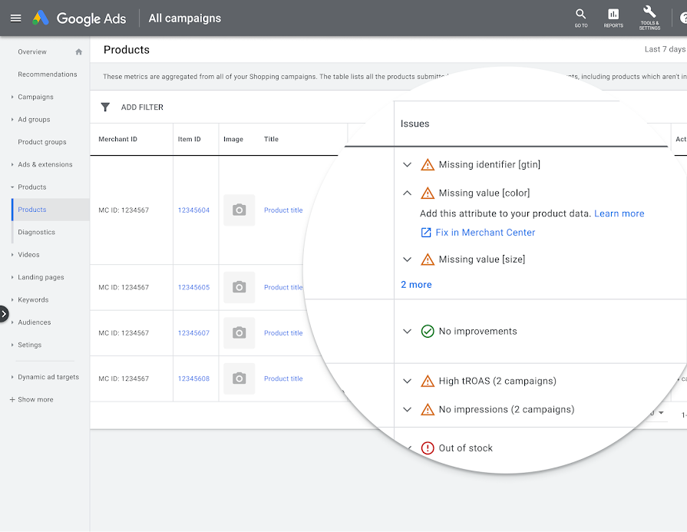Click the Missing identifier [gtin] warning icon
Screen dimensions: 687x532
pyautogui.click(x=428, y=165)
